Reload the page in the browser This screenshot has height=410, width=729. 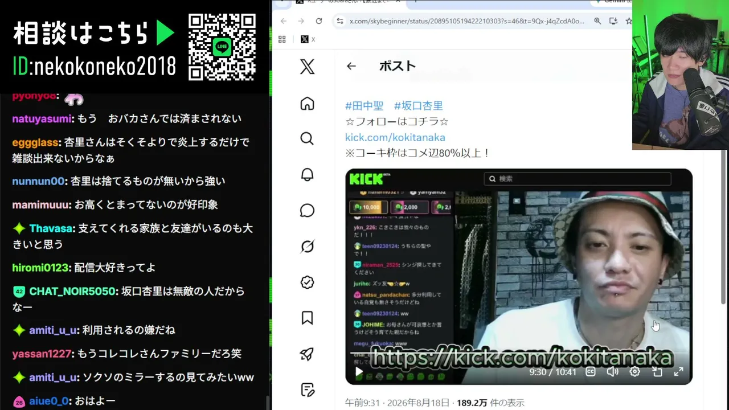[319, 21]
